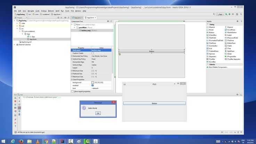
Task: Select App.form in project tree
Action: tap(33, 39)
